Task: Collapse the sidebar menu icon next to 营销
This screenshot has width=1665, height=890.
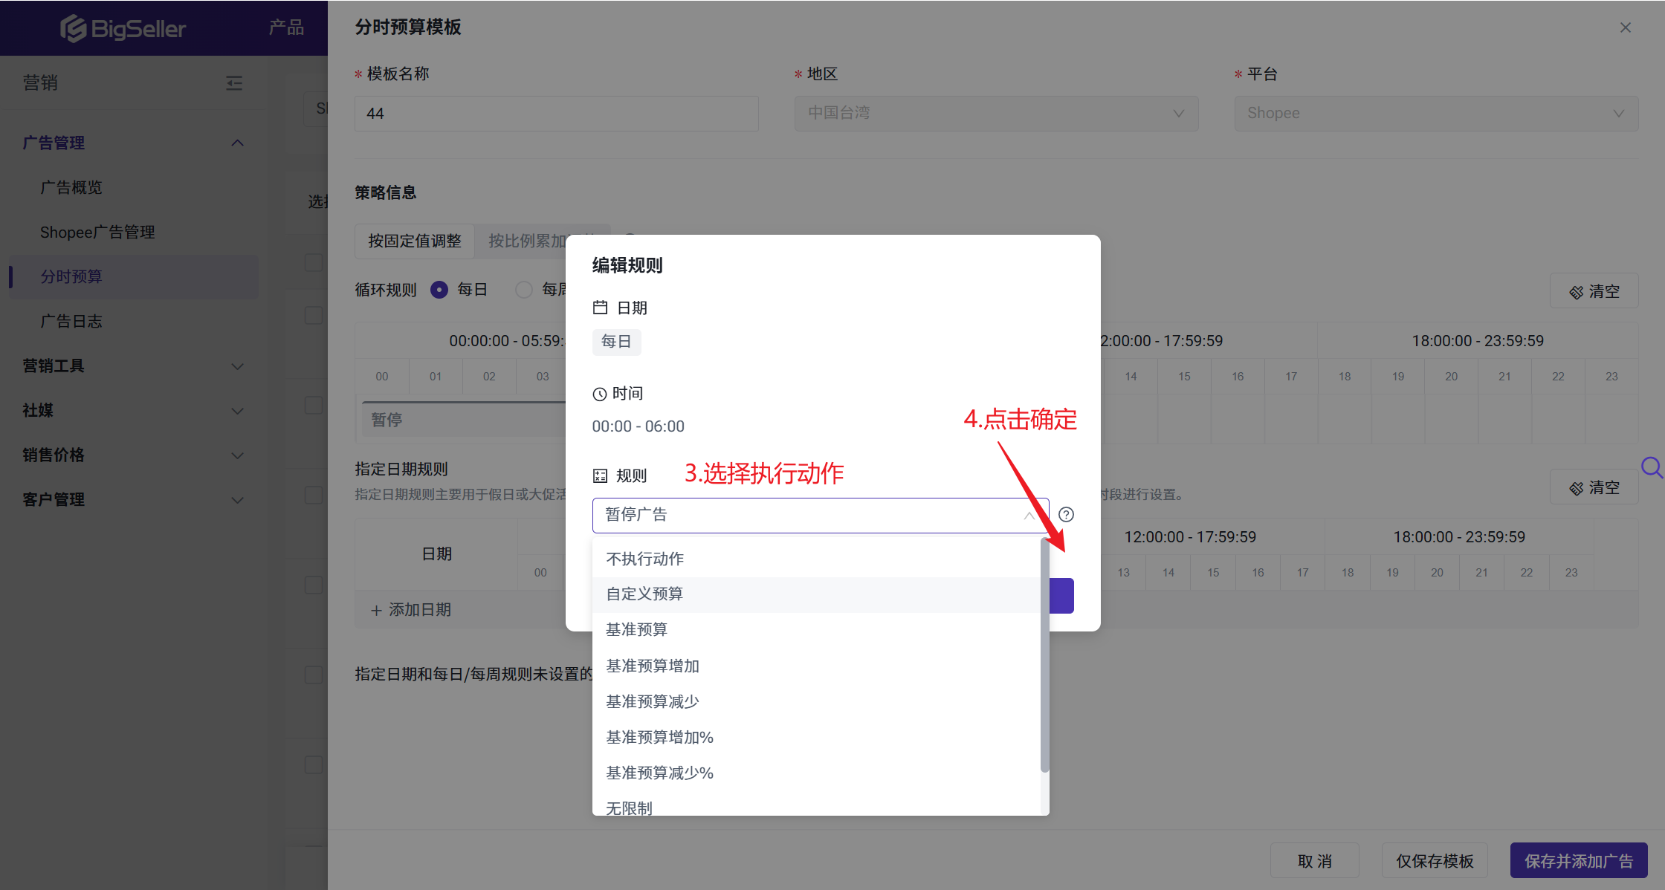Action: pos(234,82)
